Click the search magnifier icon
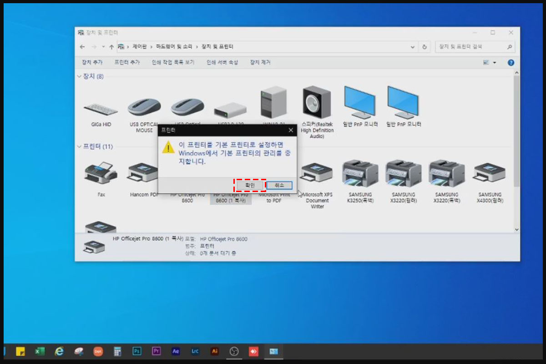The image size is (546, 364). pyautogui.click(x=510, y=46)
